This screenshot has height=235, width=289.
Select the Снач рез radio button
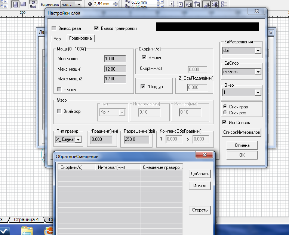point(224,112)
